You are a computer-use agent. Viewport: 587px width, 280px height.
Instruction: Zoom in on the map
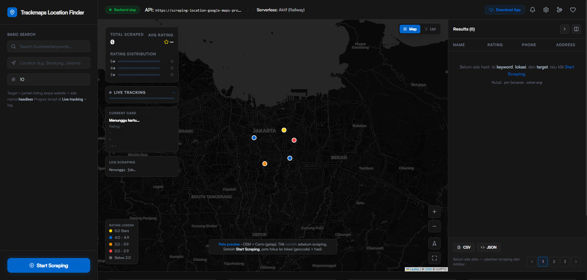(434, 212)
